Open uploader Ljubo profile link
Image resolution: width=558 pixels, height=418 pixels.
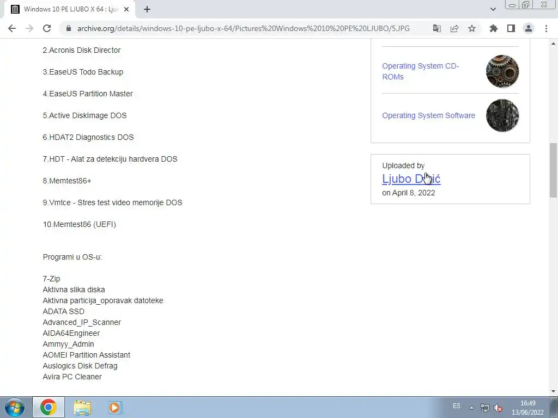411,179
